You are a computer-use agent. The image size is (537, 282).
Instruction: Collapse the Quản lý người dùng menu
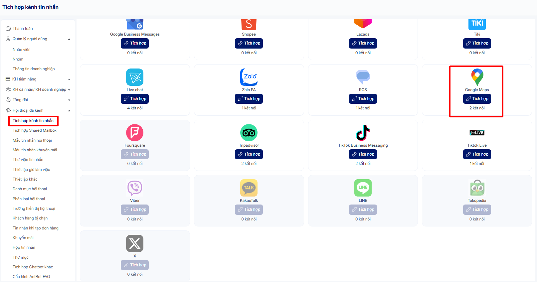69,39
